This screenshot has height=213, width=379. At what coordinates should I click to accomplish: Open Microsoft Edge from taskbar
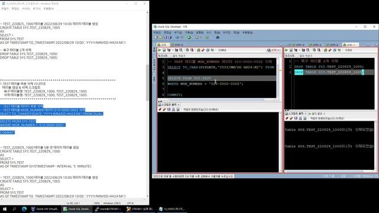(x=24, y=209)
